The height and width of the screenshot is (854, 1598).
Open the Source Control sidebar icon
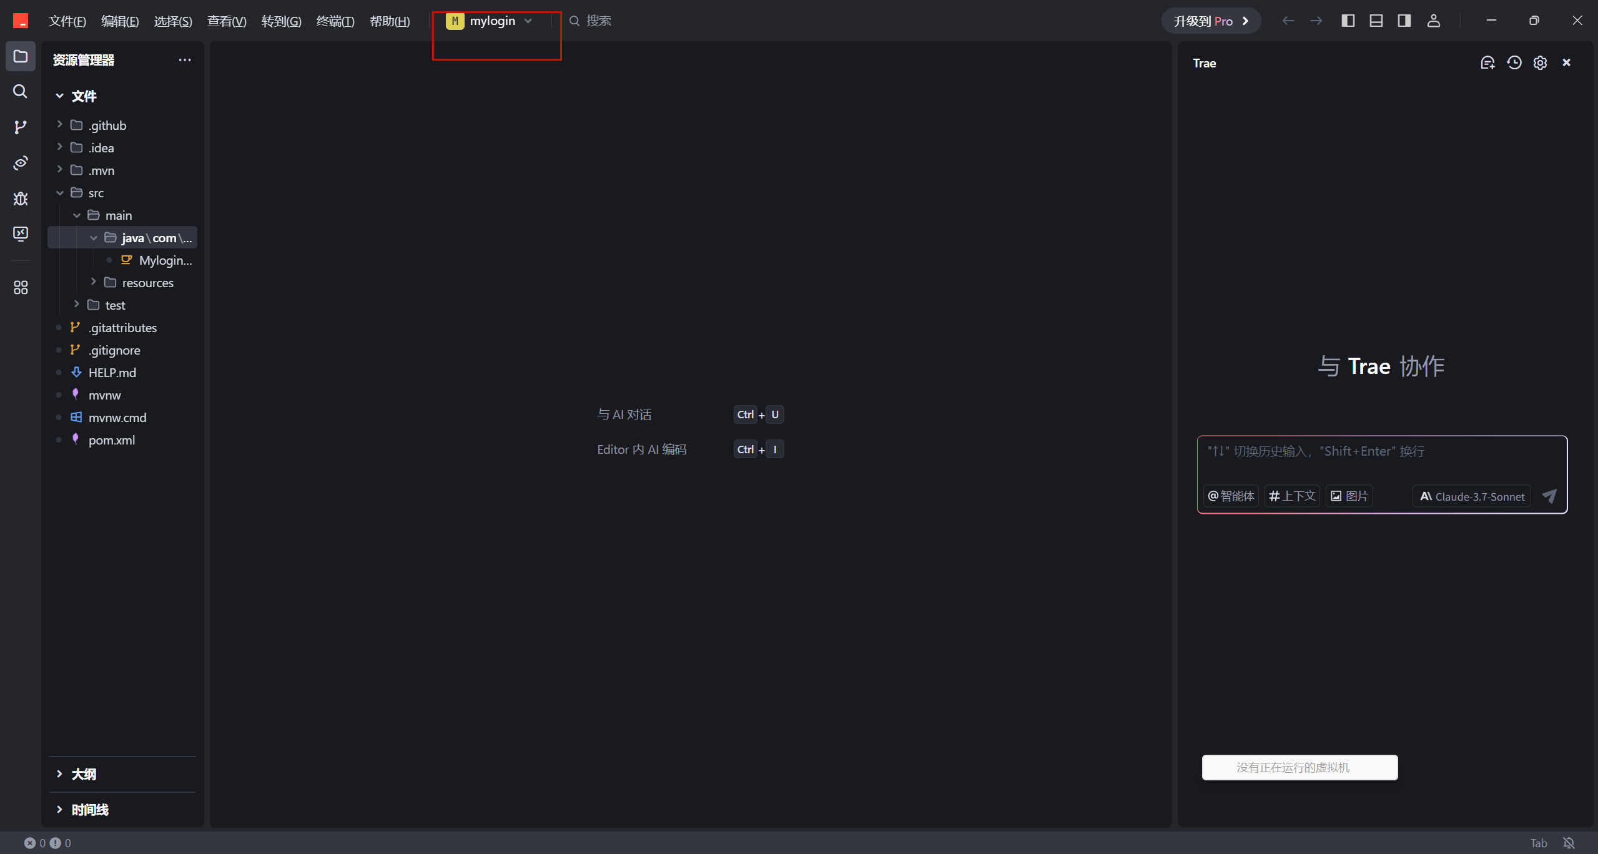[20, 127]
